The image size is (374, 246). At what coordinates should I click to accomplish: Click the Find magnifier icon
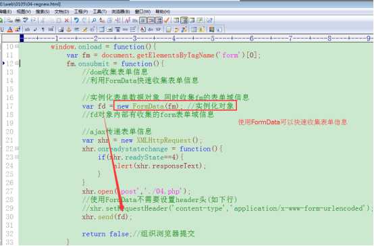click(x=94, y=20)
